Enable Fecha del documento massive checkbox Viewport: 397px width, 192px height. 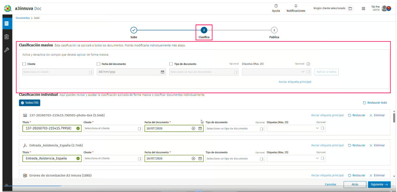click(x=99, y=64)
